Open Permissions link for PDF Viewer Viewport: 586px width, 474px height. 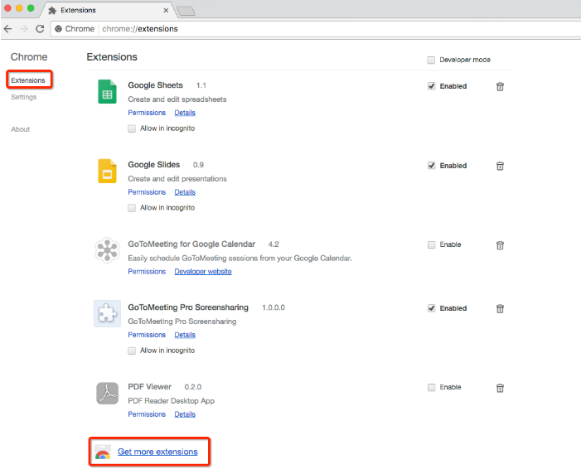pyautogui.click(x=147, y=414)
